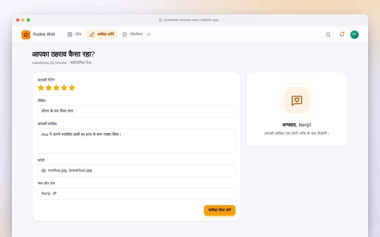The width and height of the screenshot is (380, 237).
Task: Open the search icon
Action: pyautogui.click(x=328, y=35)
